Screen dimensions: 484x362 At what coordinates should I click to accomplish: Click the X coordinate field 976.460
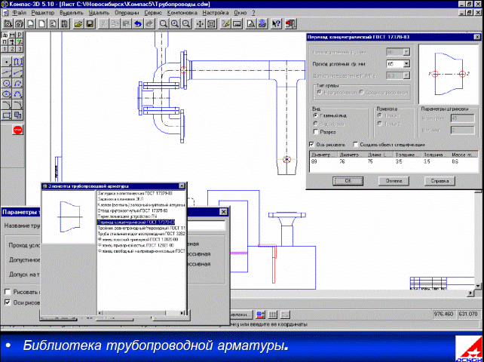tap(443, 314)
